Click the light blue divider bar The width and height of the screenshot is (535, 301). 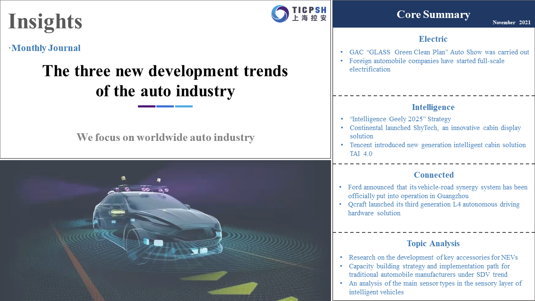(x=184, y=106)
